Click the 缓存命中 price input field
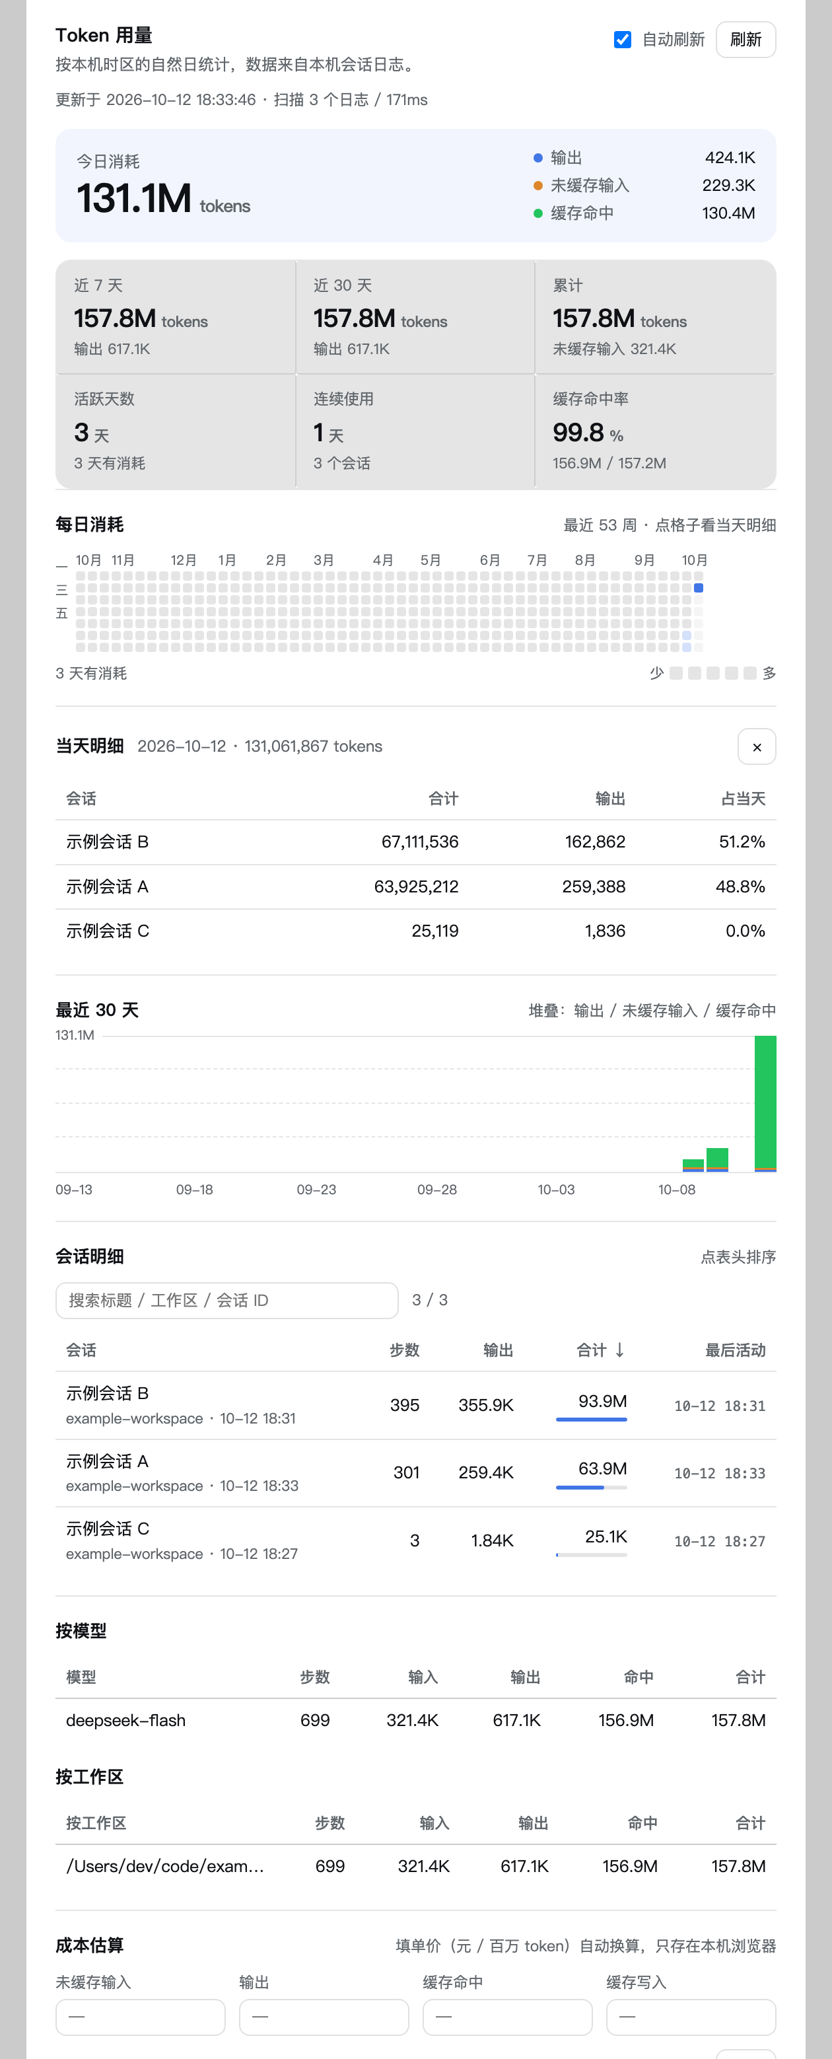This screenshot has width=832, height=2059. 508,2017
